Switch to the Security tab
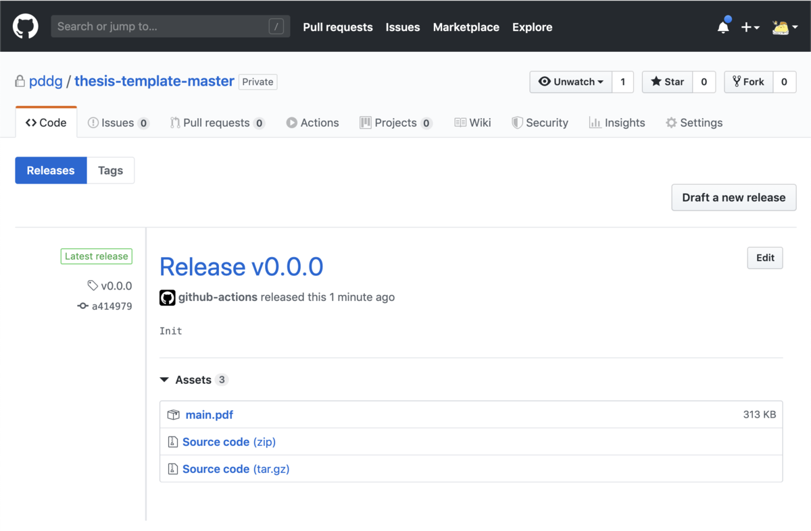The height and width of the screenshot is (531, 811). click(539, 122)
